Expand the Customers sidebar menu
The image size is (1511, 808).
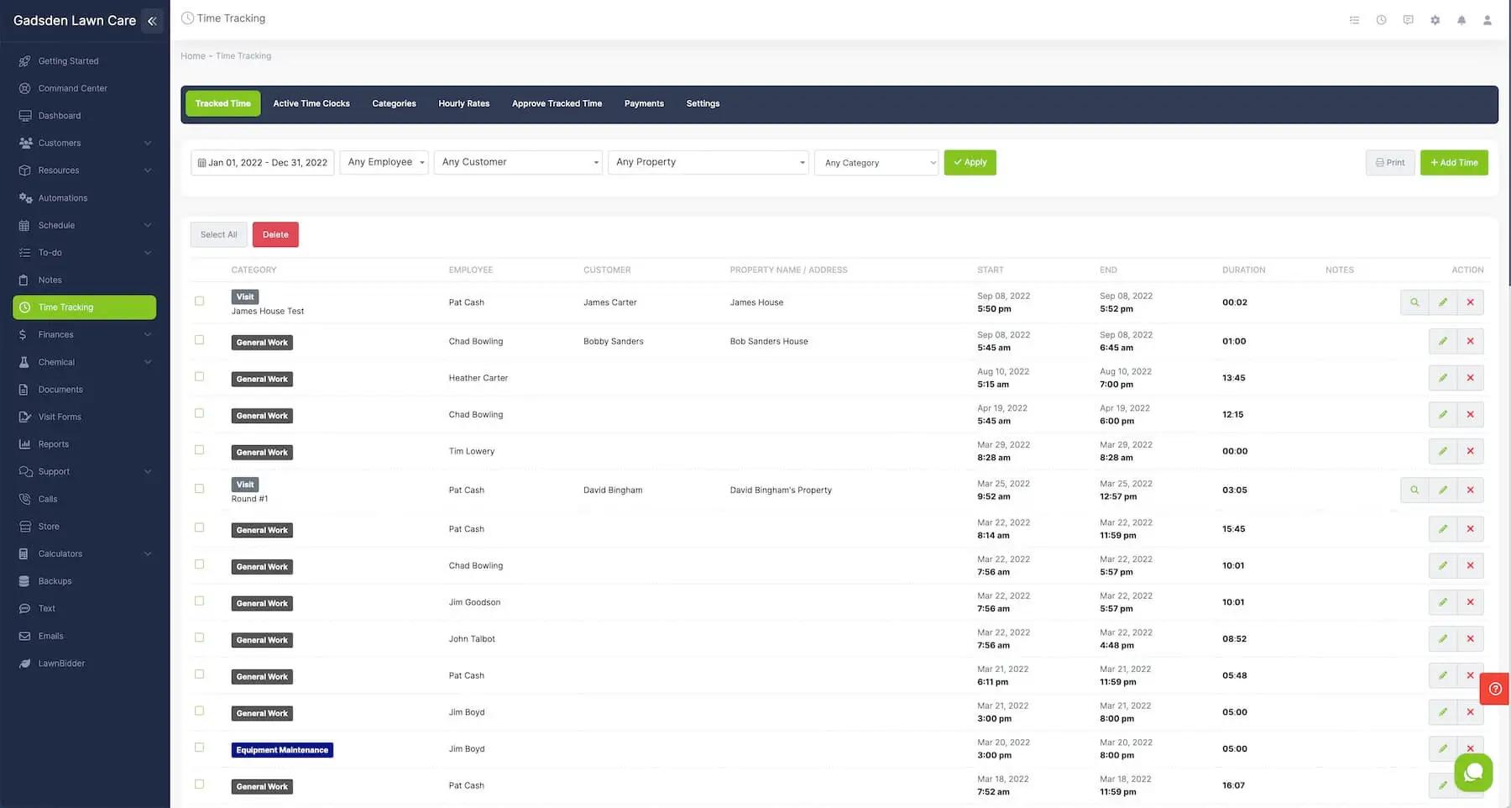pyautogui.click(x=84, y=143)
